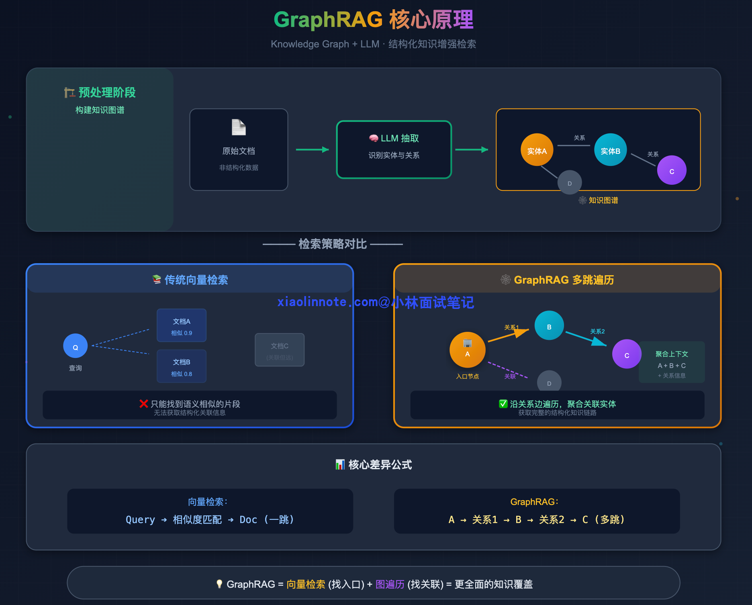Click the brain icon beside LLM 抽取
The height and width of the screenshot is (605, 752).
374,138
